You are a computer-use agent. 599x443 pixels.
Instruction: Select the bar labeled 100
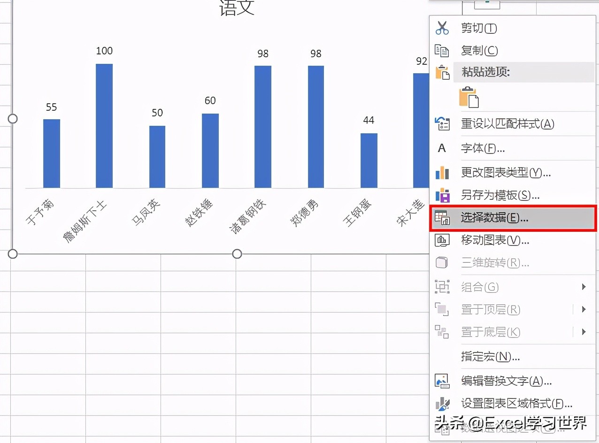click(x=104, y=126)
